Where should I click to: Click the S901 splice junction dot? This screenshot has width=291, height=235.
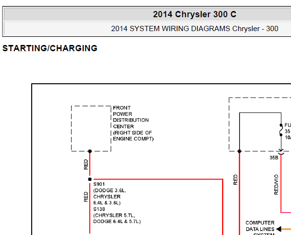click(x=90, y=179)
